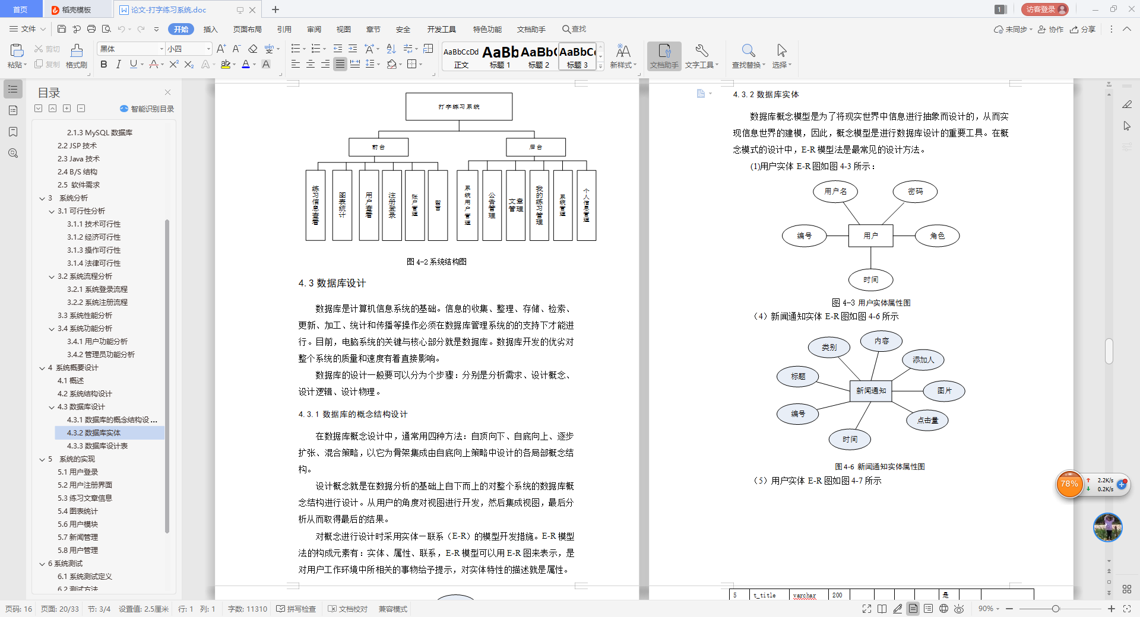Switch to the 稻壳模板 tab
Screen dimensions: 1140x617
click(77, 9)
